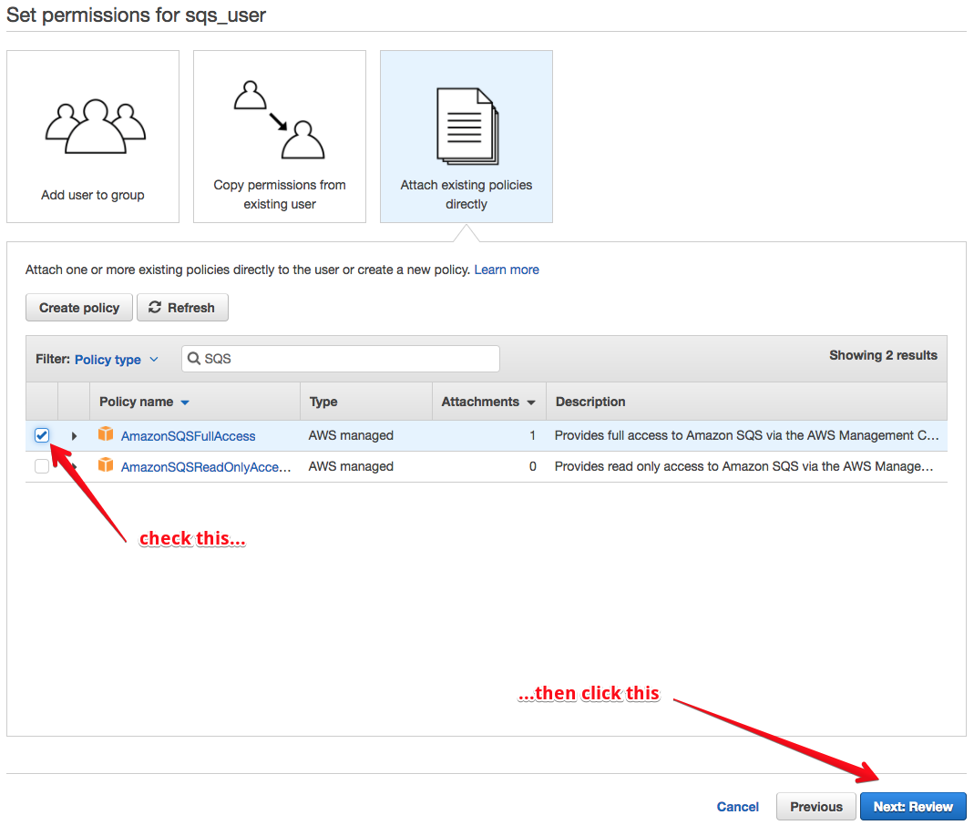This screenshot has width=974, height=825.
Task: Cancel the add user wizard
Action: pos(737,807)
